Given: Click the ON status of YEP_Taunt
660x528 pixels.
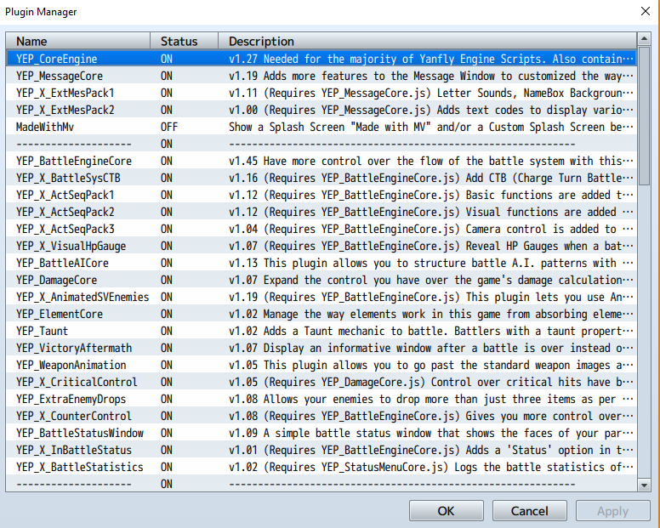Looking at the screenshot, I should pos(167,331).
